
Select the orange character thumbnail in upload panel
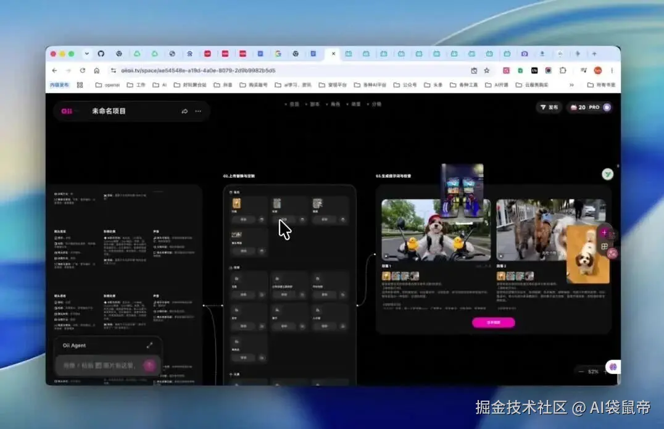236,203
